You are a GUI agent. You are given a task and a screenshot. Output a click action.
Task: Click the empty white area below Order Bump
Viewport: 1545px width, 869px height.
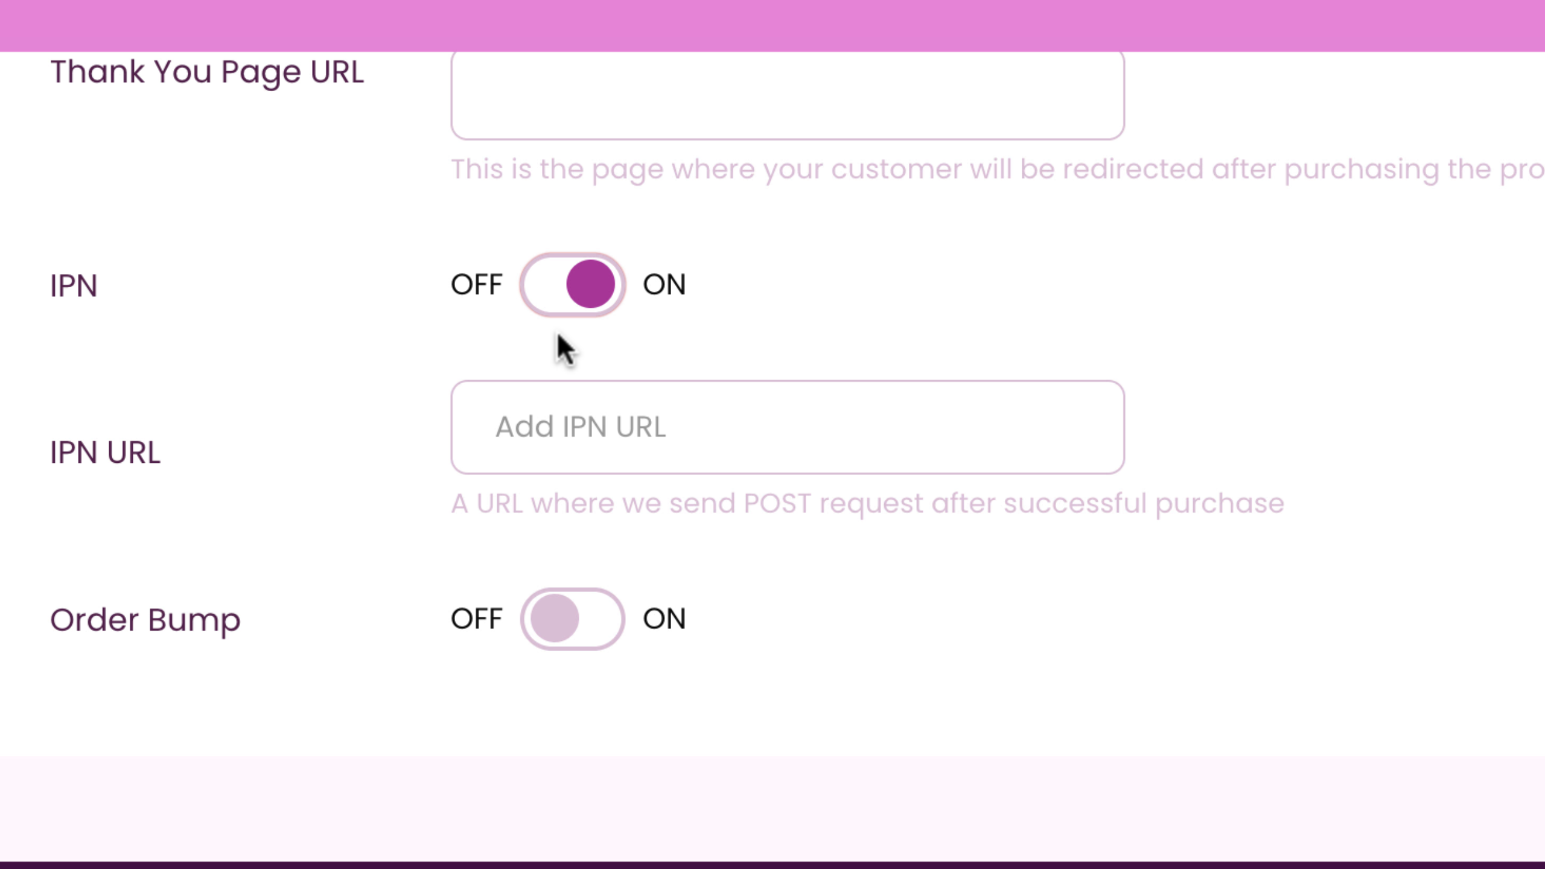[x=772, y=706]
